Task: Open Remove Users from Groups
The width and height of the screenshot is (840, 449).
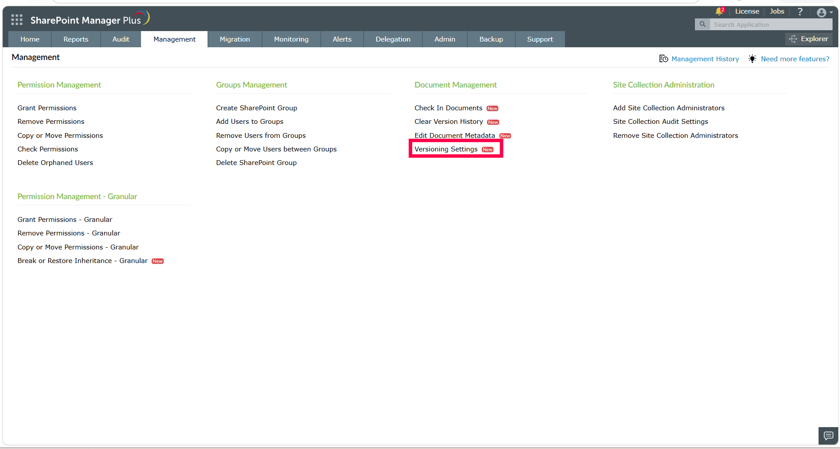Action: coord(261,136)
